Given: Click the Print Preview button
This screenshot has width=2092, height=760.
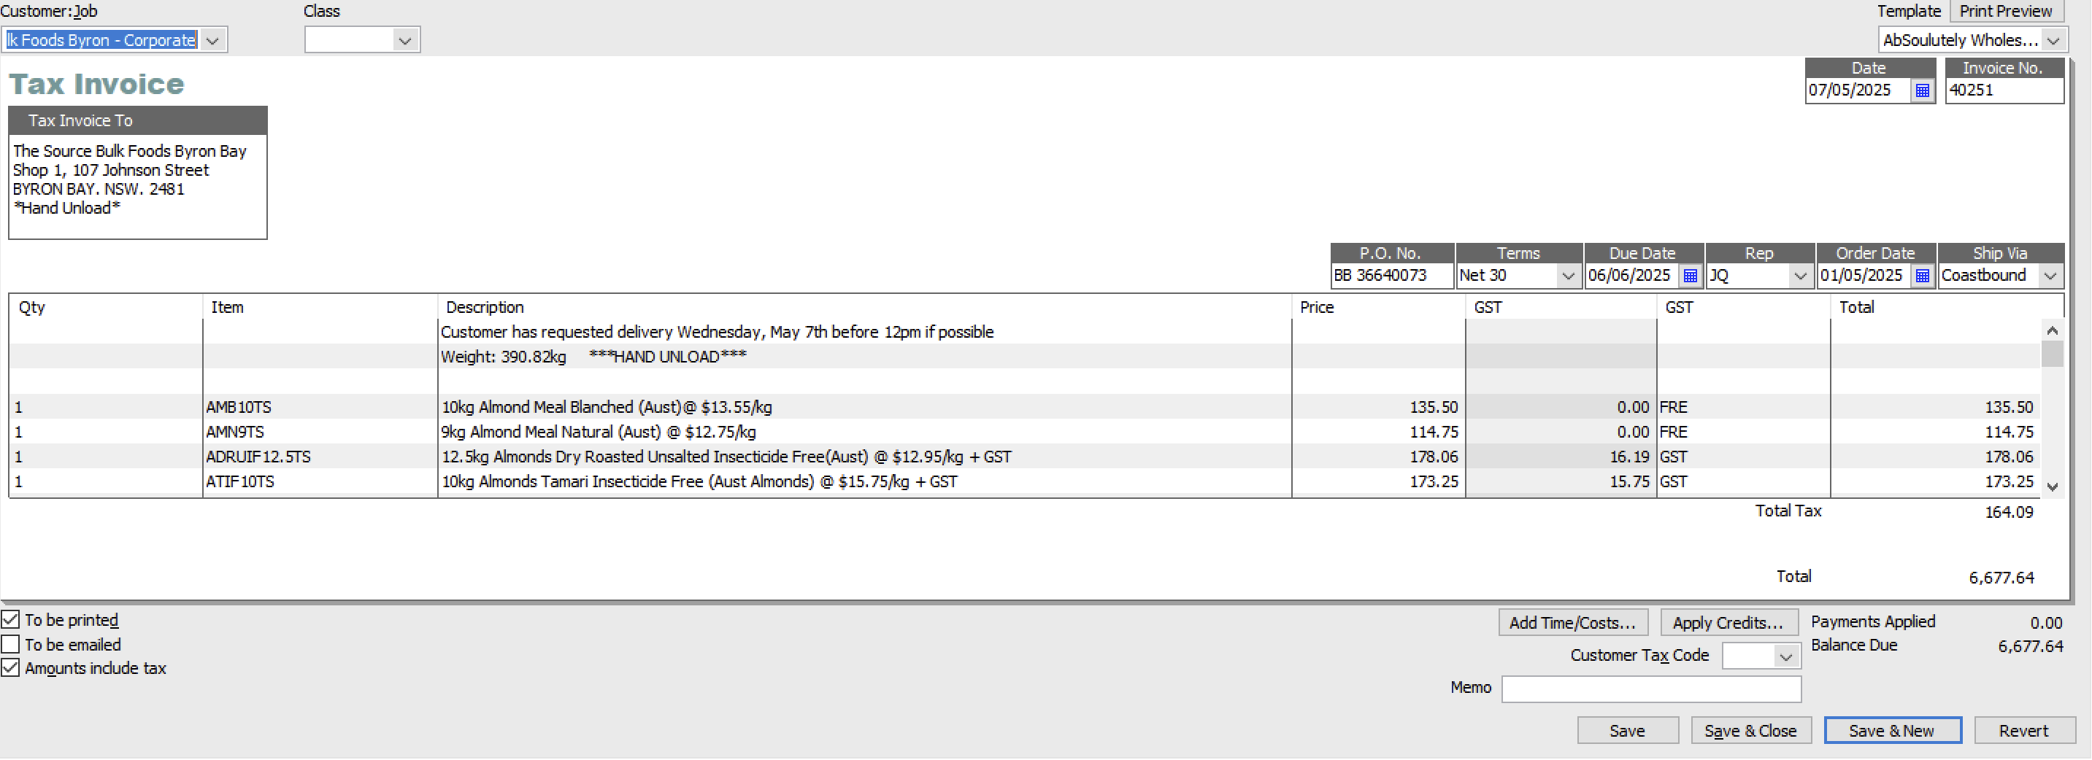Looking at the screenshot, I should pos(2005,10).
